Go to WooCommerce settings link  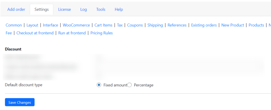76,25
